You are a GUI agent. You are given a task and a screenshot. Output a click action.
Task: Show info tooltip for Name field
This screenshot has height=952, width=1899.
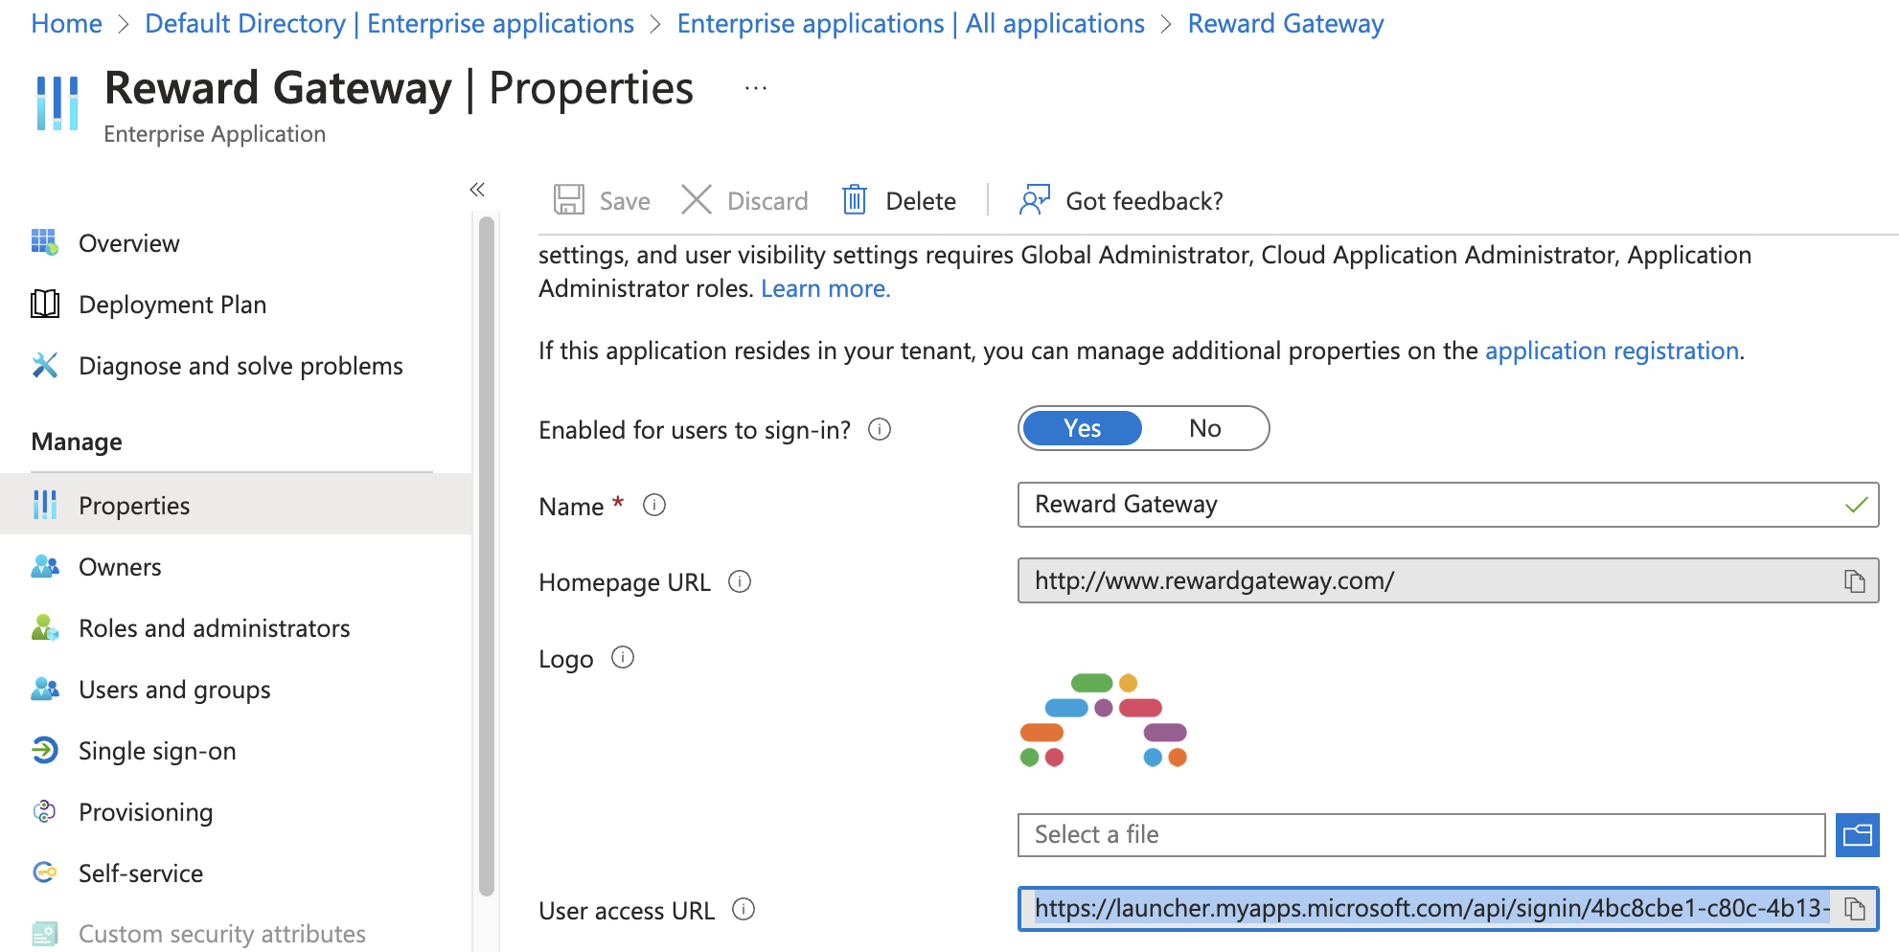pyautogui.click(x=654, y=505)
